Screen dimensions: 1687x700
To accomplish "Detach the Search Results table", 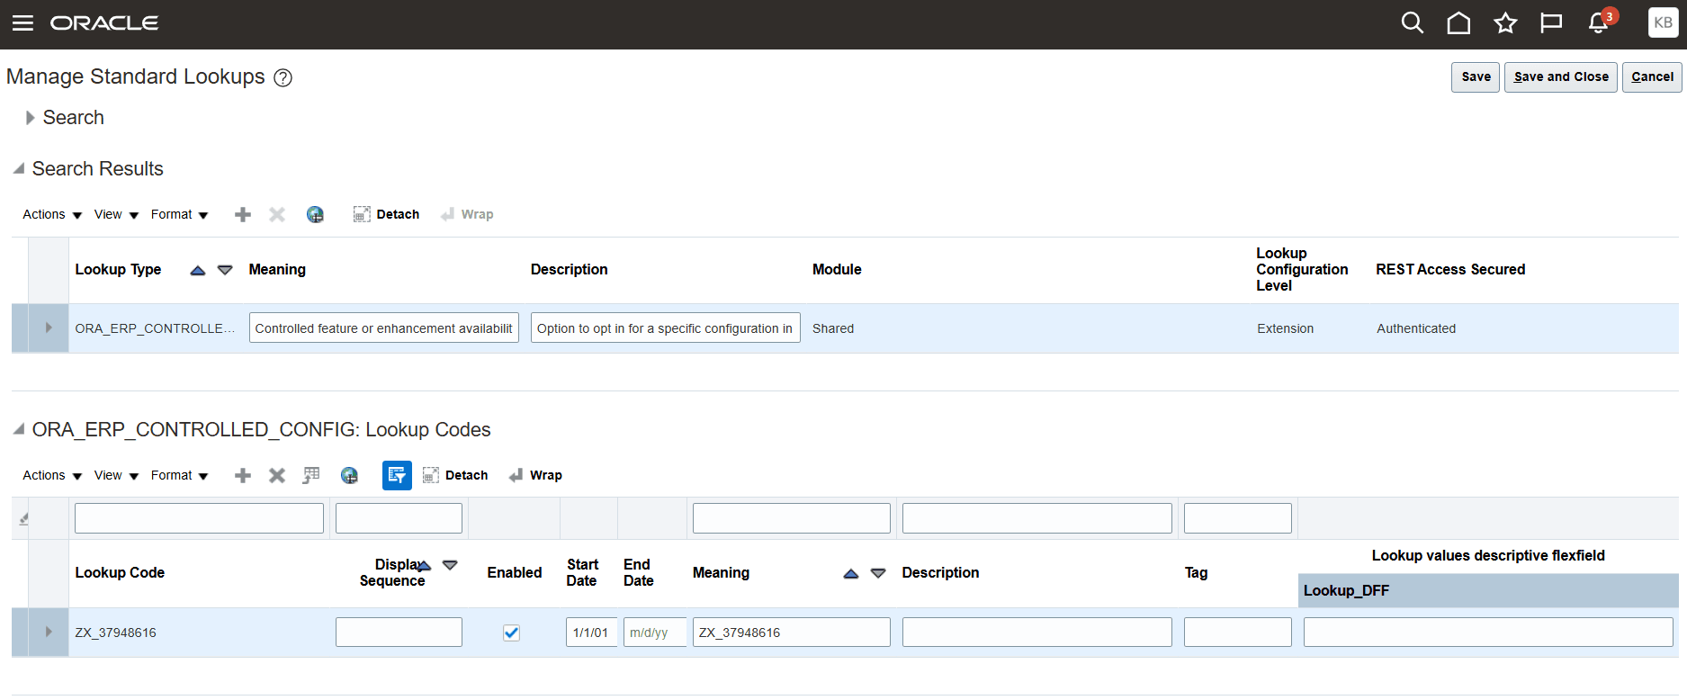I will [387, 214].
